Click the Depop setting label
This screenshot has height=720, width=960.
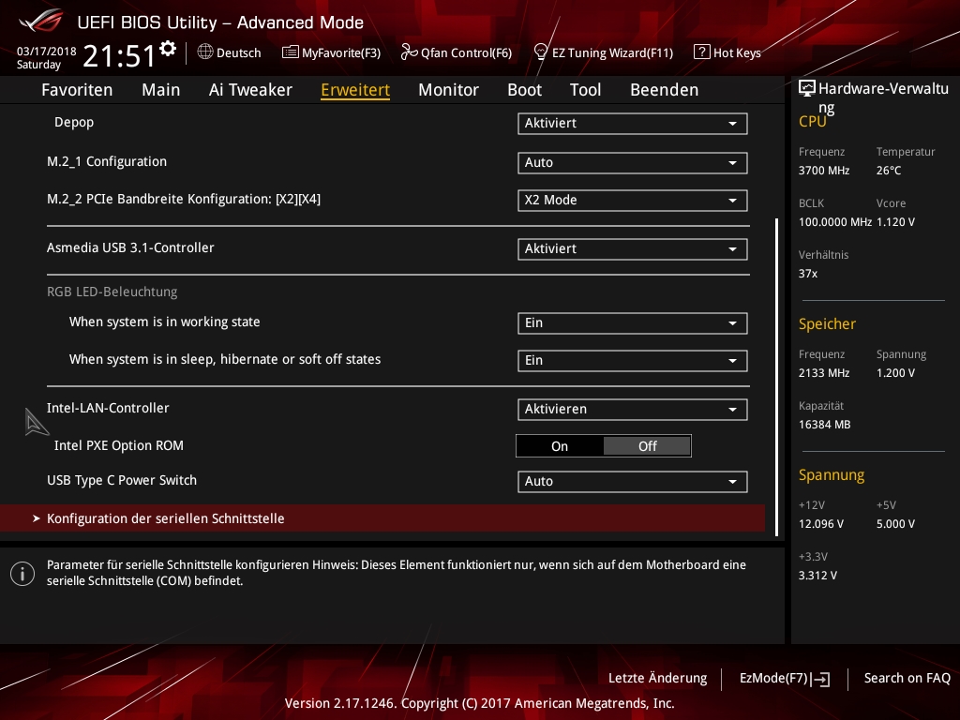[74, 122]
